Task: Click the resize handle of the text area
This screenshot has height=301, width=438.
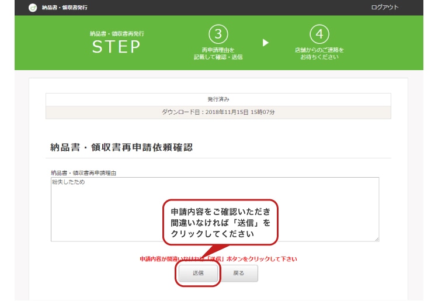Action: click(377, 239)
